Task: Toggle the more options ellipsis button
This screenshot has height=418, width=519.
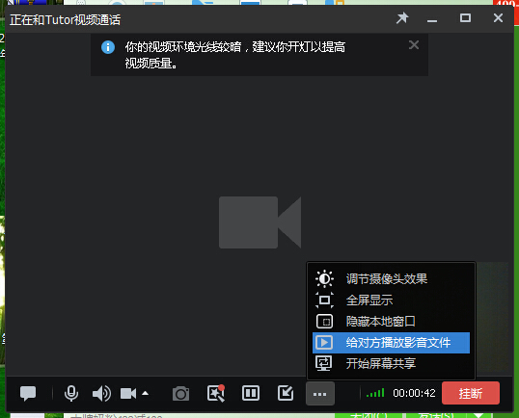Action: pos(319,394)
